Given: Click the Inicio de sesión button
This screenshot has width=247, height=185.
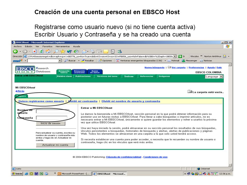Looking at the screenshot, I should coord(51,123).
